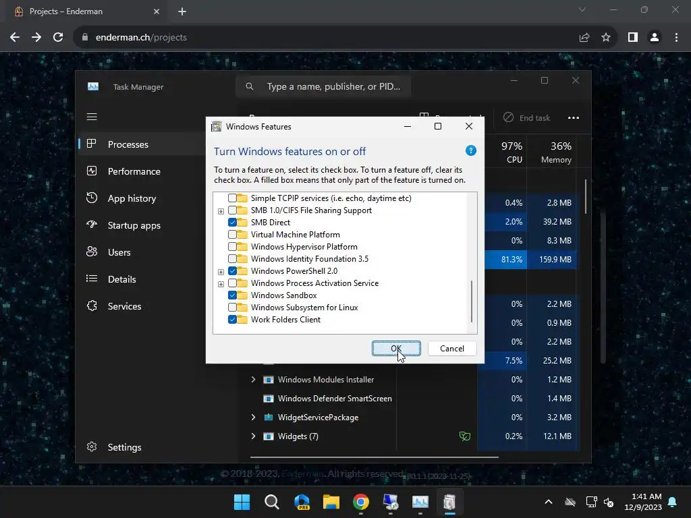691x518 pixels.
Task: Cancel the Windows Features dialog
Action: pos(452,349)
